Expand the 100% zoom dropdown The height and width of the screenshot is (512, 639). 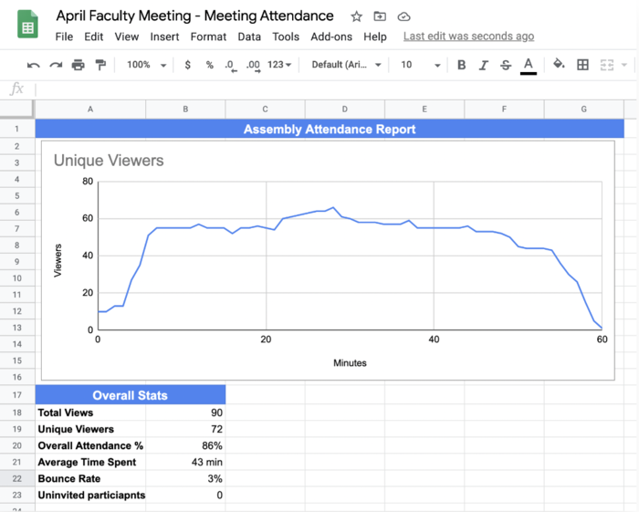146,65
